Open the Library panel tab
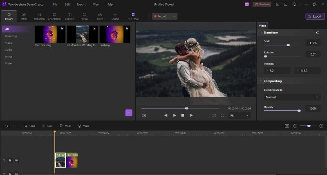The width and height of the screenshot is (327, 175). [x=9, y=16]
